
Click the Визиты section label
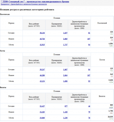[x=3, y=88]
